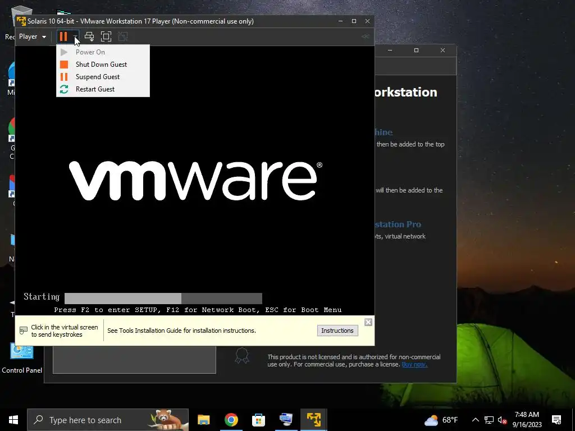Collapse toolbar using double-chevron icon
This screenshot has height=431, width=575.
(x=365, y=36)
